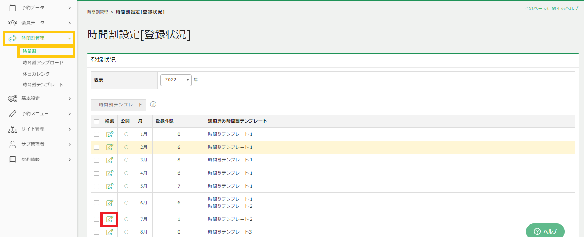Check the 8月 row checkbox

pyautogui.click(x=97, y=232)
